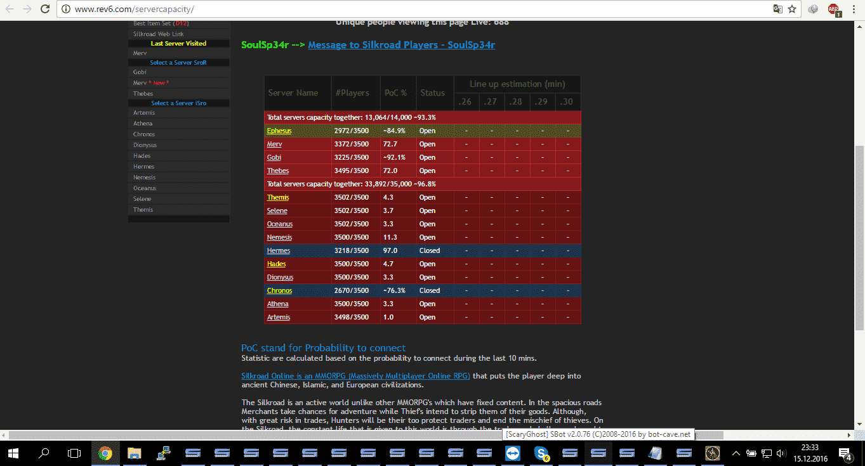Open TeamViewer from taskbar
This screenshot has width=865, height=466.
click(512, 454)
